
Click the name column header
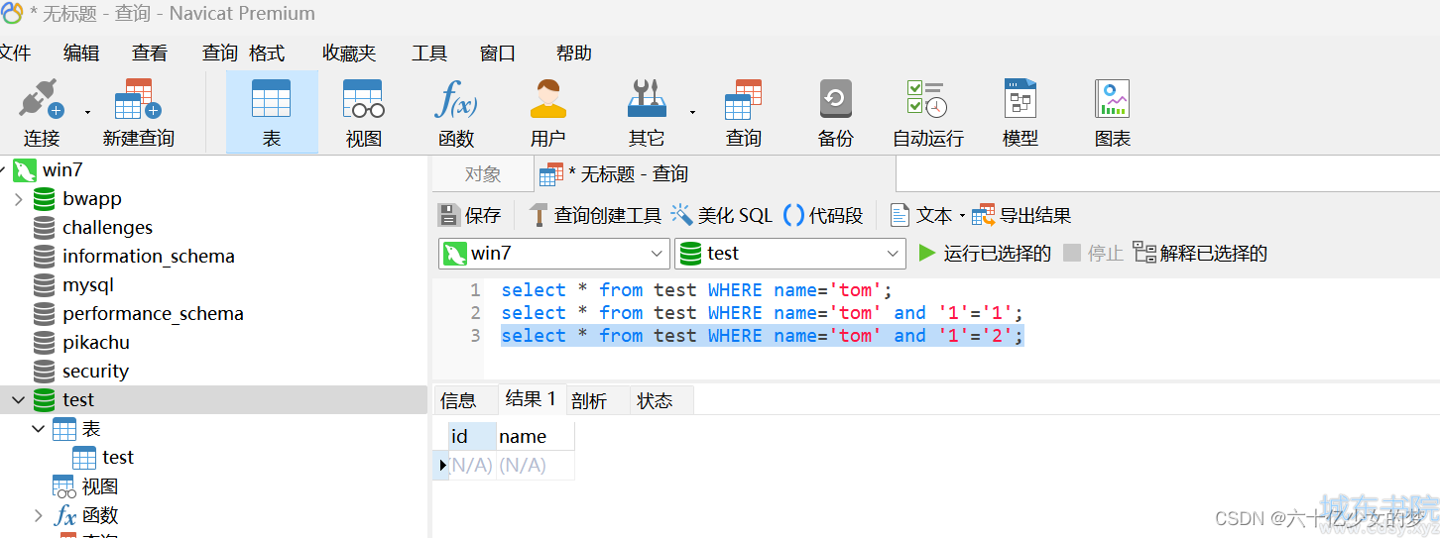click(536, 436)
